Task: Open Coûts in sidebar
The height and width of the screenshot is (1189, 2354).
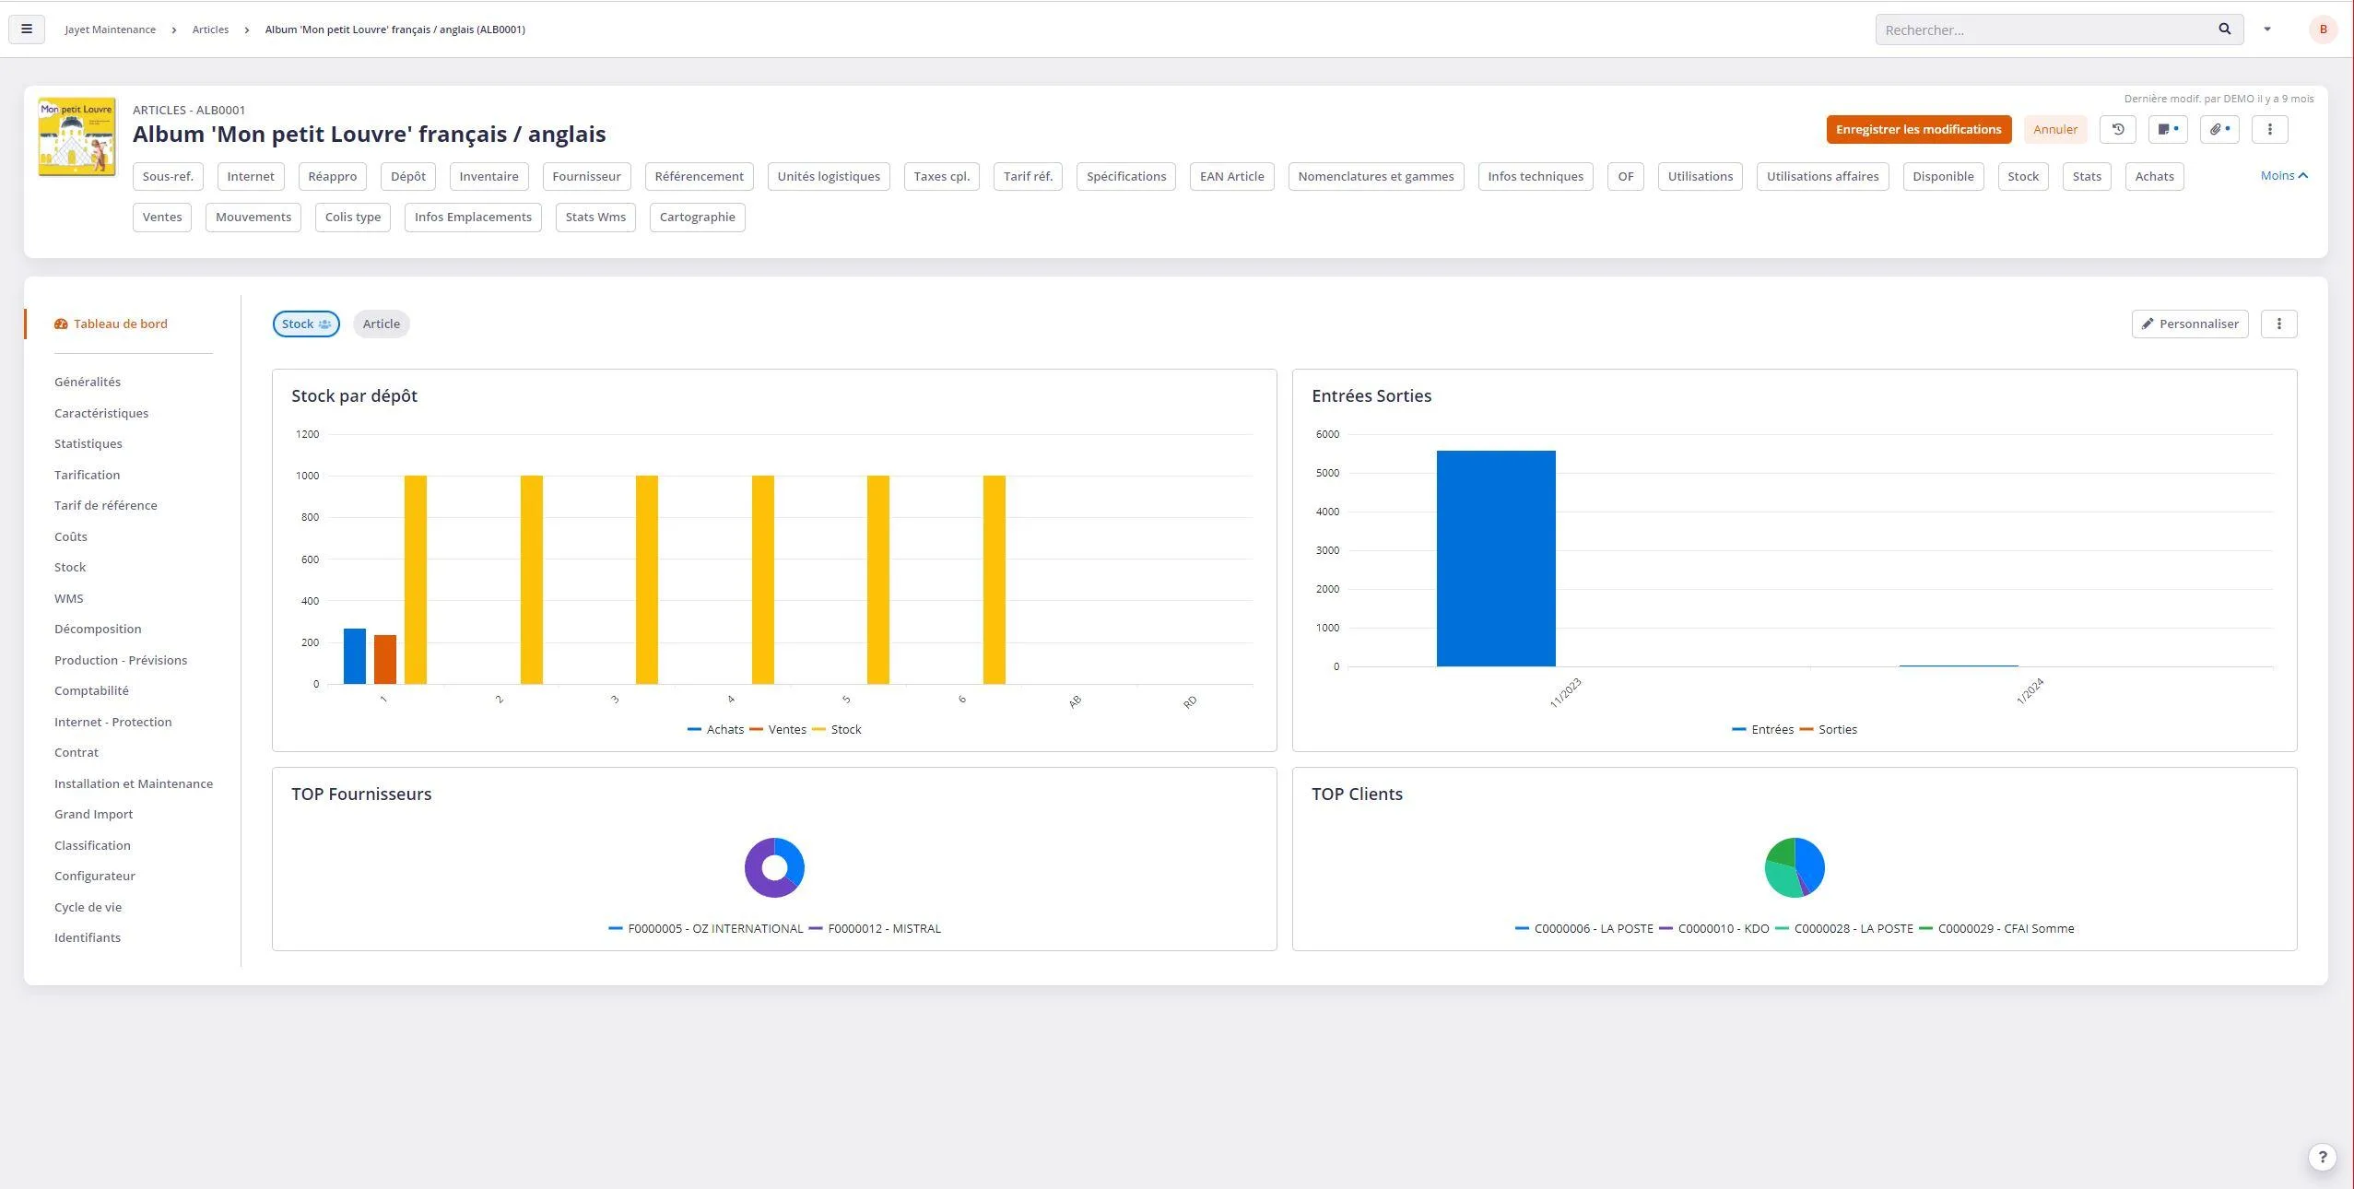Action: click(71, 536)
